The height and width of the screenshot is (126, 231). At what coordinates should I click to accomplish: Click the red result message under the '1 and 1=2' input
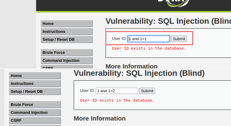coord(117,100)
